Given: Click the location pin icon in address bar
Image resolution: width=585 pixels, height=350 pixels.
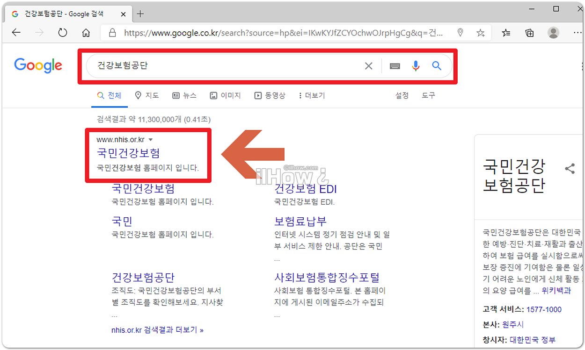Looking at the screenshot, I should click(460, 33).
